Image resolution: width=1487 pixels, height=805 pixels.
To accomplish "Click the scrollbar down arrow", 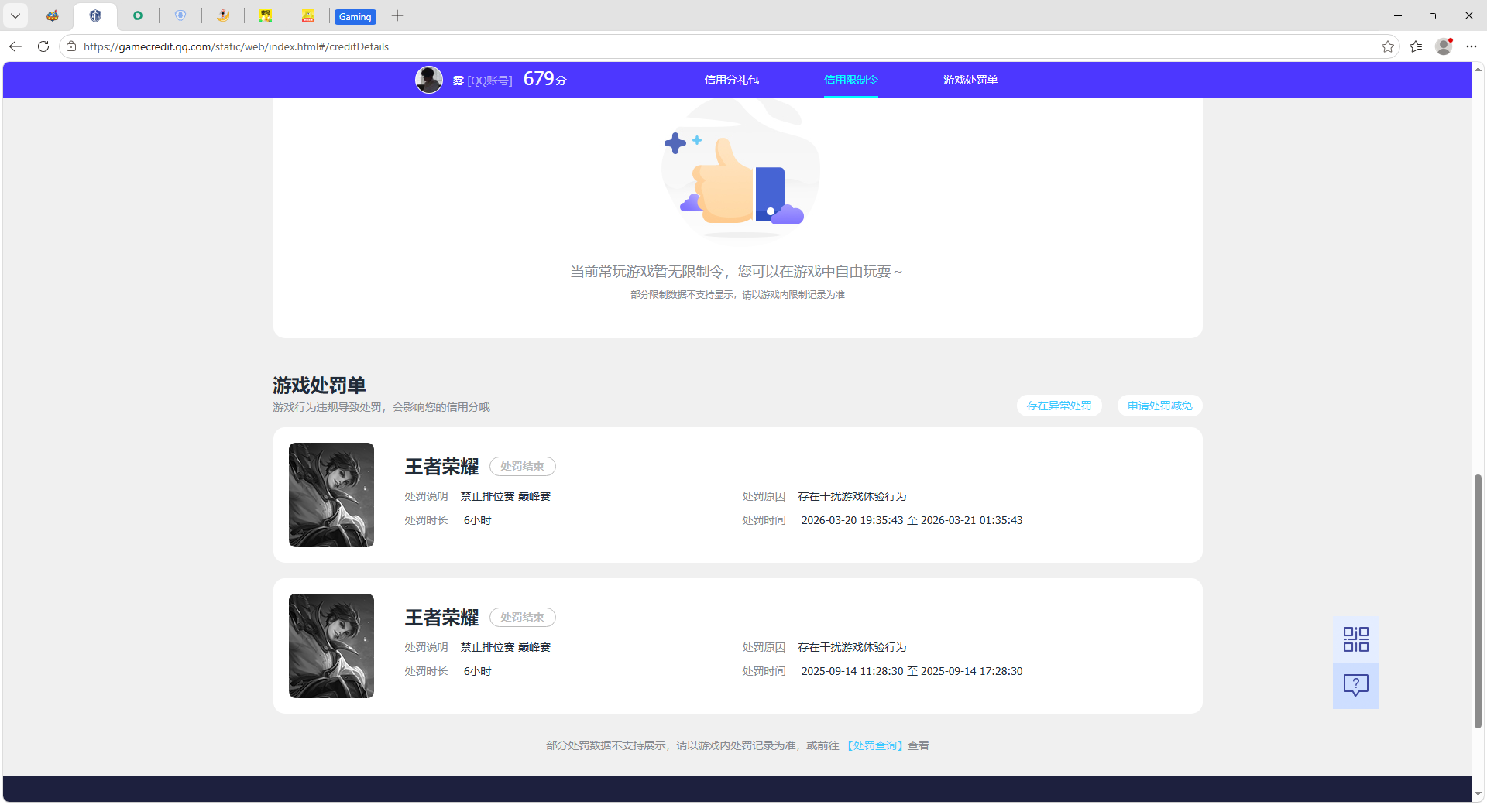I will [1478, 794].
